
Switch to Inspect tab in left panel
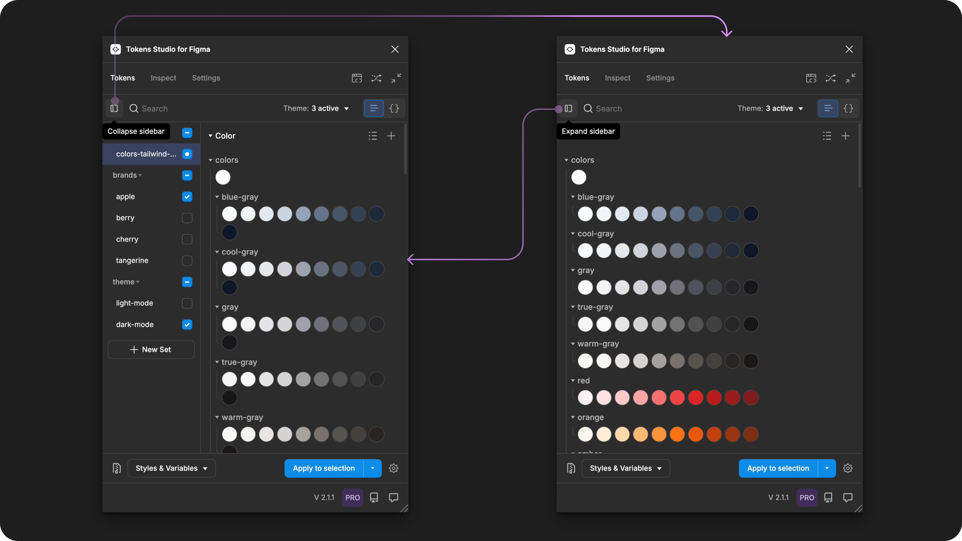click(163, 78)
